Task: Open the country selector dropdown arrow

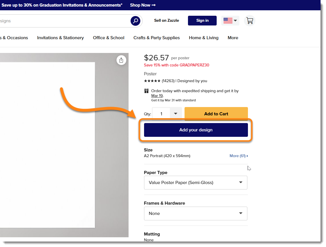Action: [235, 21]
